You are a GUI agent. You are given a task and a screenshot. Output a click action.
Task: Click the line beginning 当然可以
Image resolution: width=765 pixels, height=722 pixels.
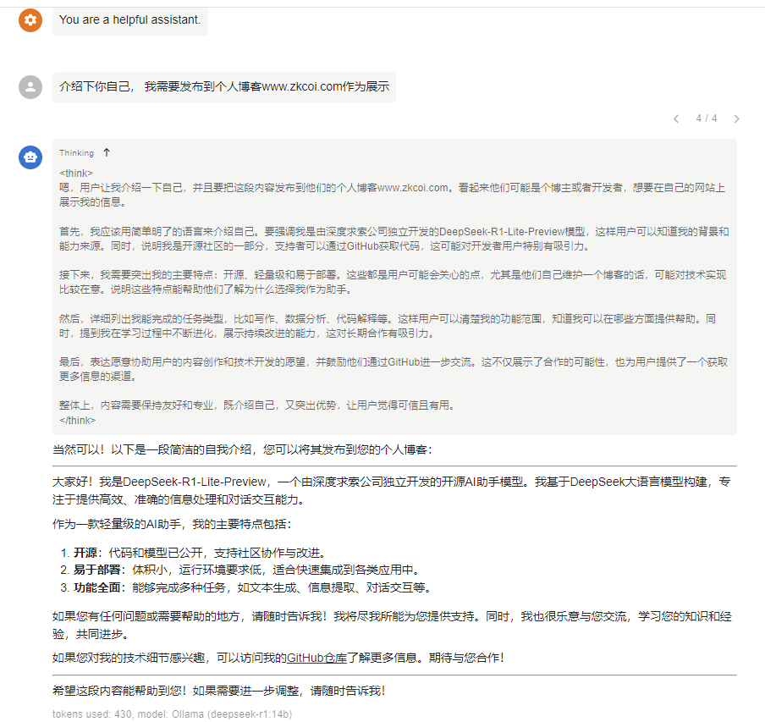243,449
